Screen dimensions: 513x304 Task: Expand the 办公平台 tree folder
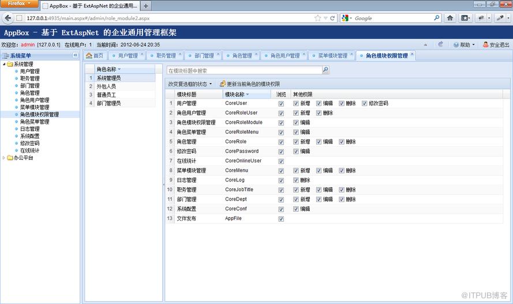(x=4, y=158)
